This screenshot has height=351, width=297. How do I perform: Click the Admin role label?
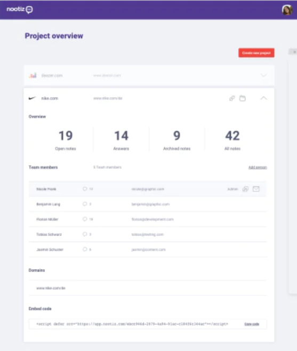coord(232,189)
